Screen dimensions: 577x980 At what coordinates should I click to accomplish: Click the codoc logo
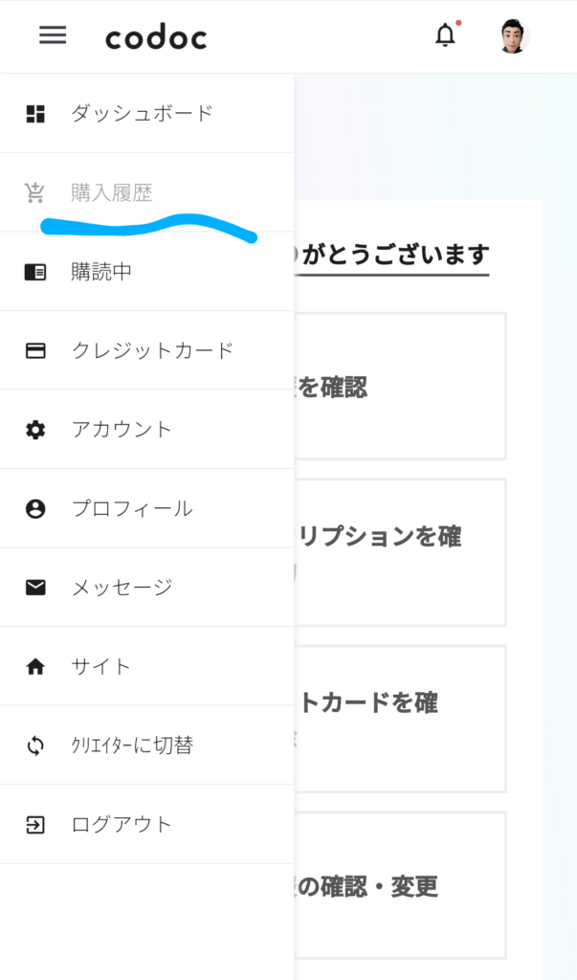pyautogui.click(x=155, y=37)
